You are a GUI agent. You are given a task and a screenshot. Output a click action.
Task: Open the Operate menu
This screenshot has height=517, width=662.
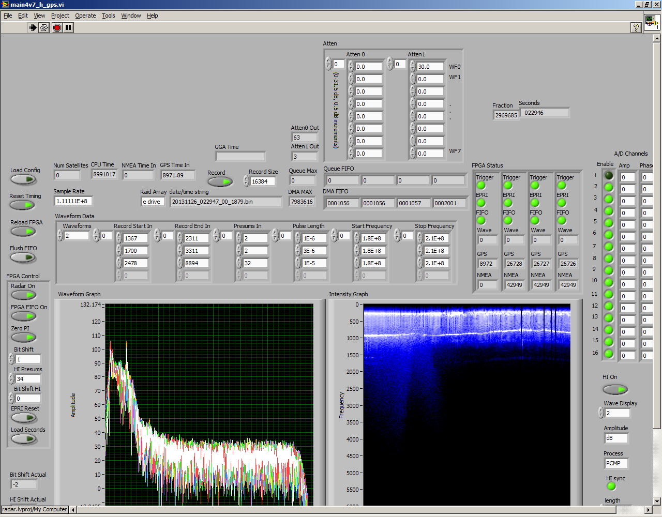click(85, 16)
